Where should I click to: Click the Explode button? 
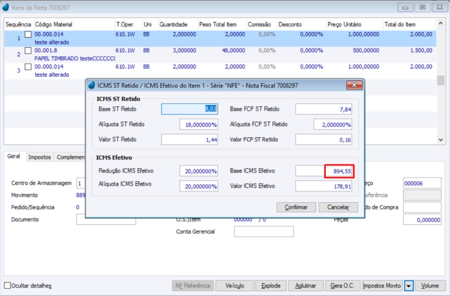[x=271, y=286]
